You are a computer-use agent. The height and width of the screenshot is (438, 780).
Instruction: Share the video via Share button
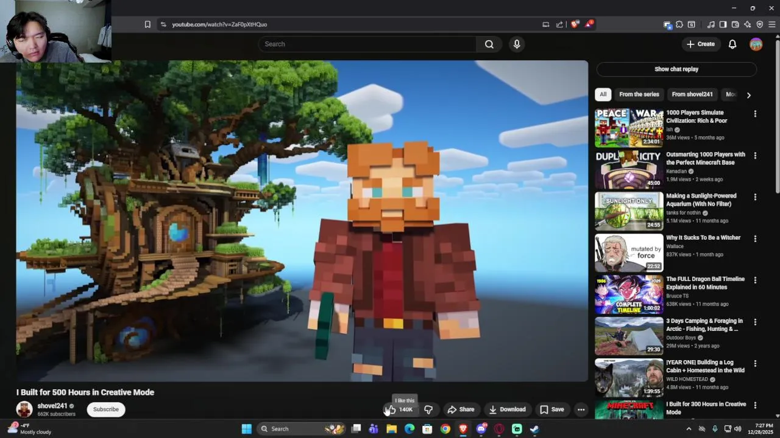[x=461, y=409]
